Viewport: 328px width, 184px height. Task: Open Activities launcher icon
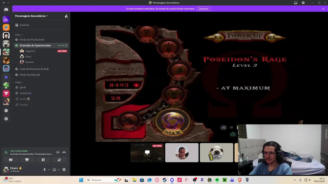click(43, 160)
